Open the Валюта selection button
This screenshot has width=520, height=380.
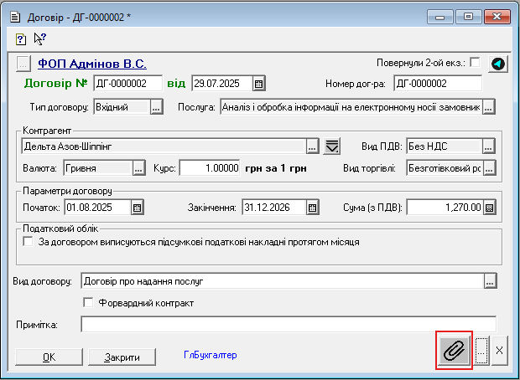pos(138,167)
